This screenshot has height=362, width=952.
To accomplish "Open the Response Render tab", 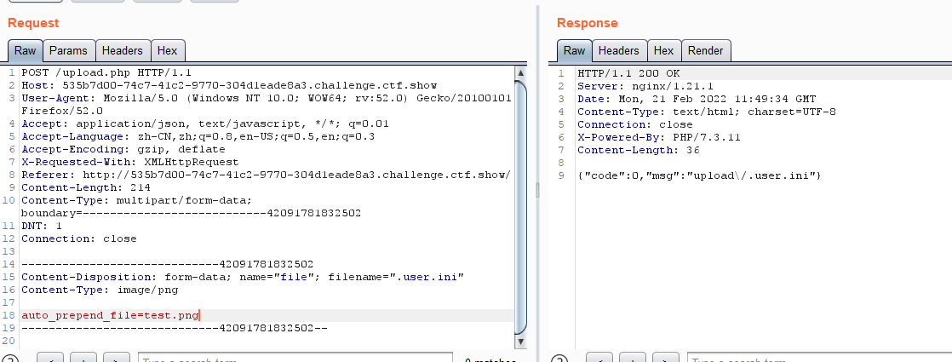I will (x=706, y=50).
